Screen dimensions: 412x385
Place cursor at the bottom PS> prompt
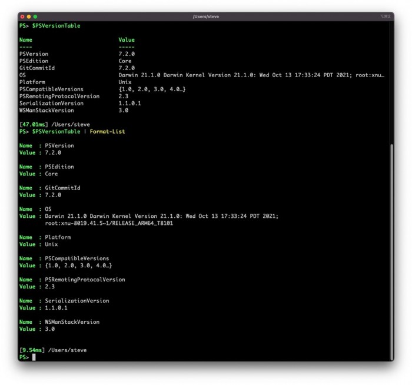(x=34, y=357)
